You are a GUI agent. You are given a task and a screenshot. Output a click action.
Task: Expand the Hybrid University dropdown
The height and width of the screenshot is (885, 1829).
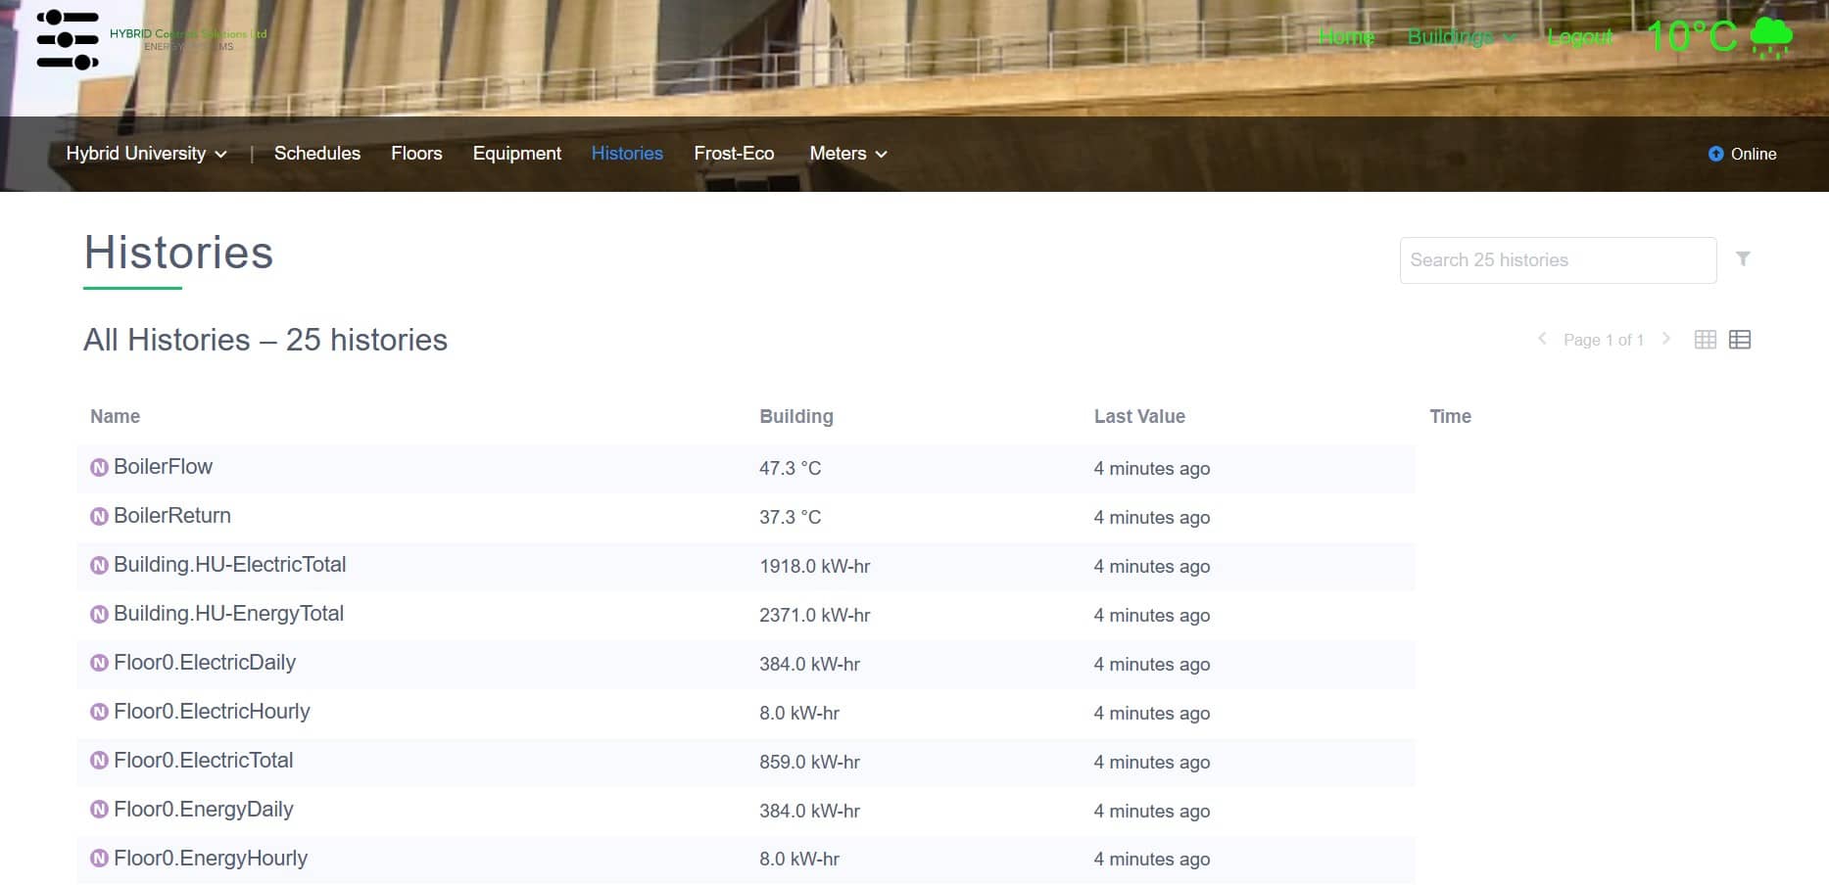[146, 154]
